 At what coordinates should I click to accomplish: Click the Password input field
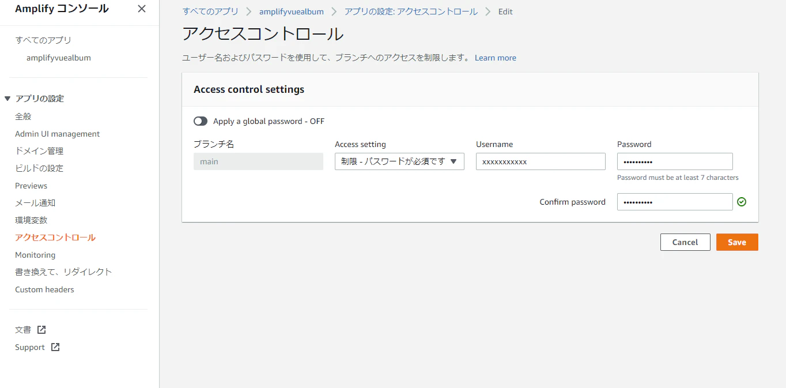point(675,161)
